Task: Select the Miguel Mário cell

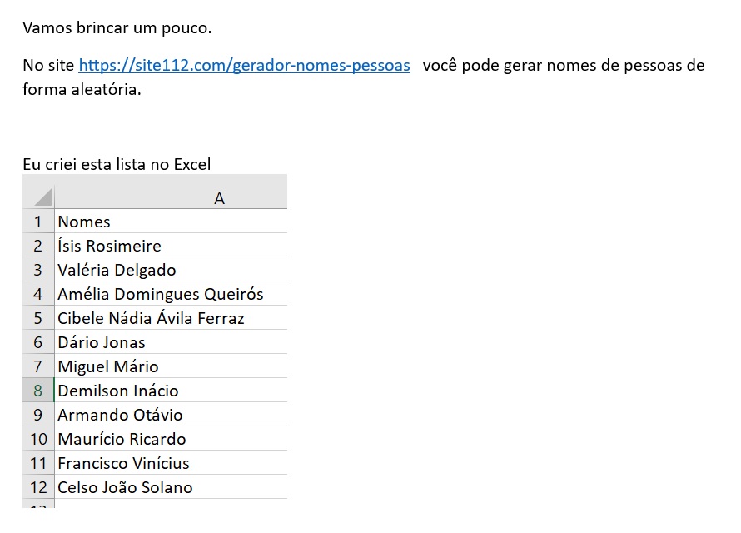Action: 171,366
